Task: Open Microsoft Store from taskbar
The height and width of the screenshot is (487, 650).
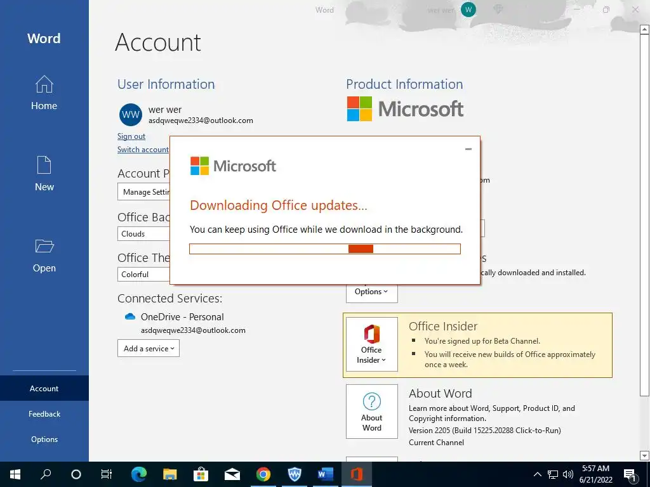Action: coord(201,474)
